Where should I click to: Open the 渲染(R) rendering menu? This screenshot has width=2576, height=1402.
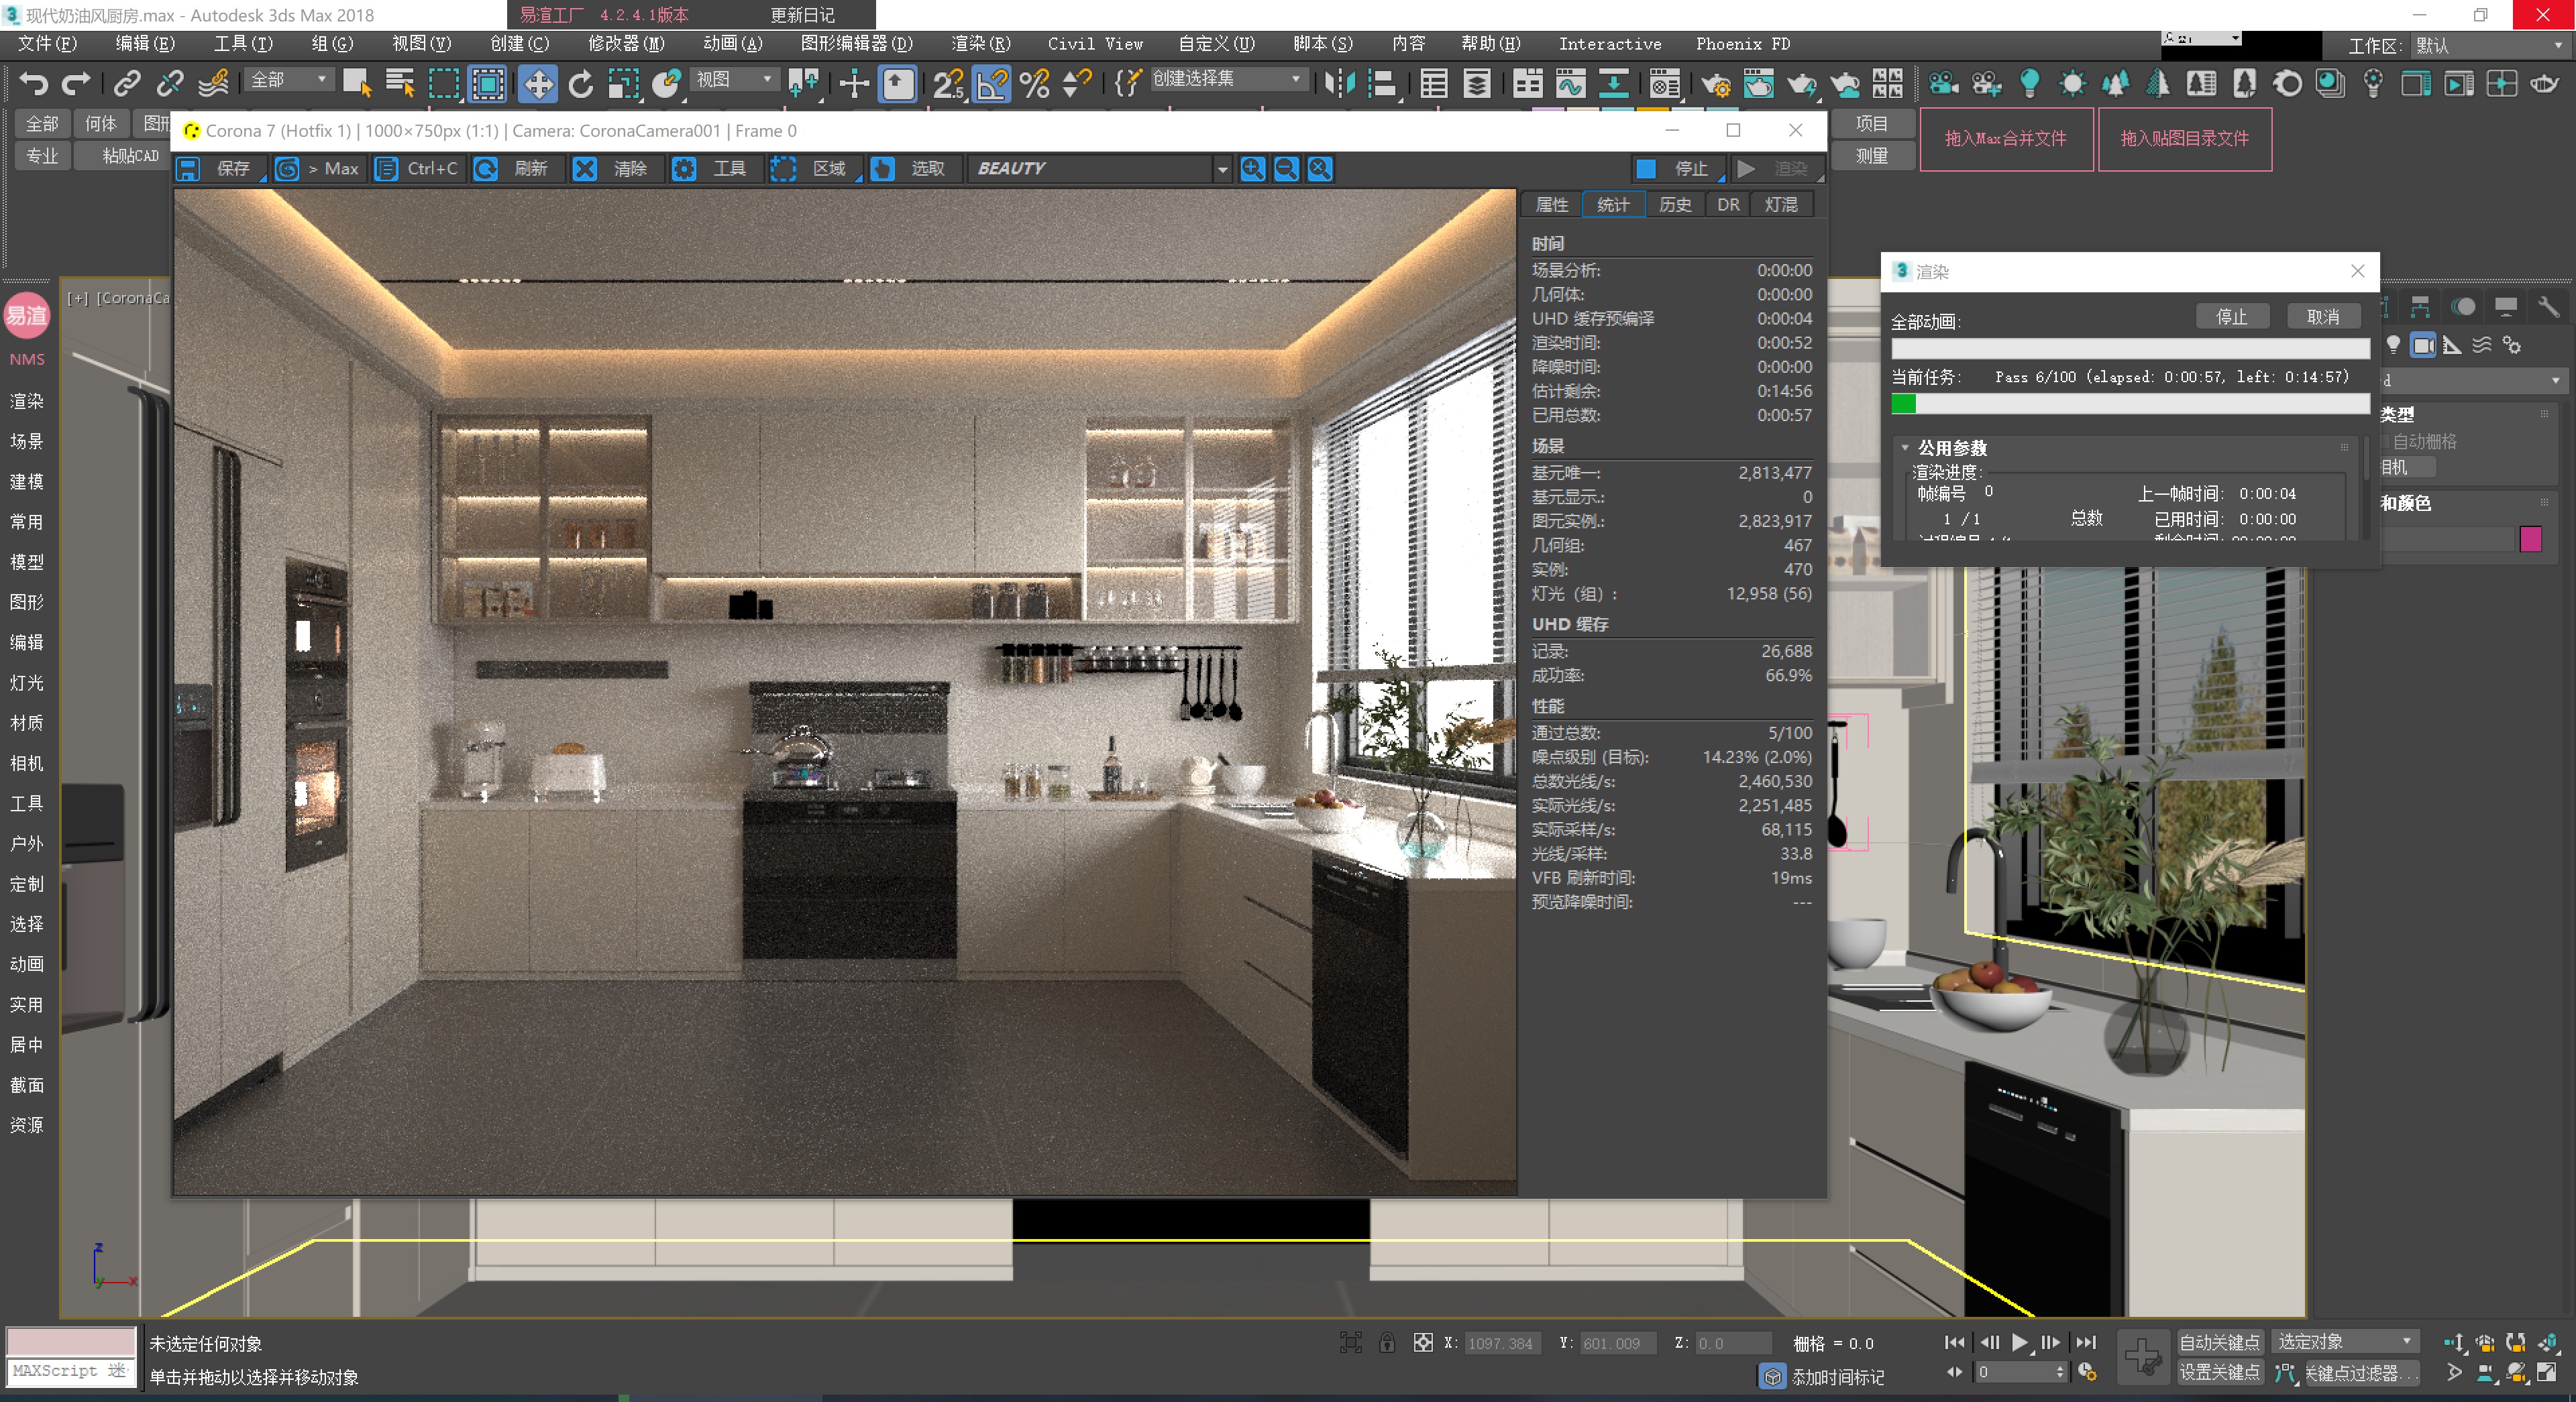click(980, 44)
